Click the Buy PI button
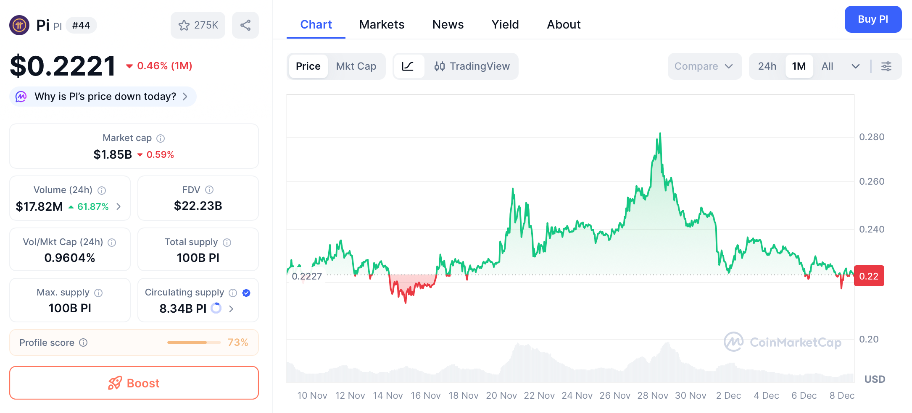912x413 pixels. tap(872, 19)
